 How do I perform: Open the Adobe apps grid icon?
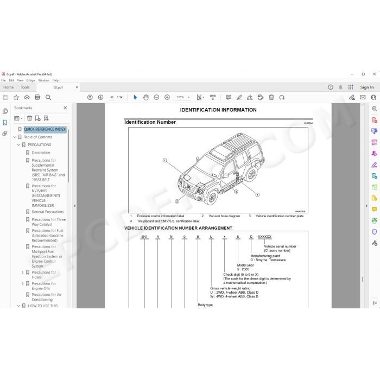click(x=351, y=87)
